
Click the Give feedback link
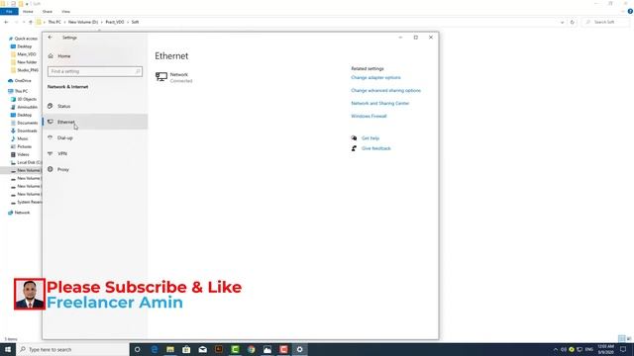[376, 148]
